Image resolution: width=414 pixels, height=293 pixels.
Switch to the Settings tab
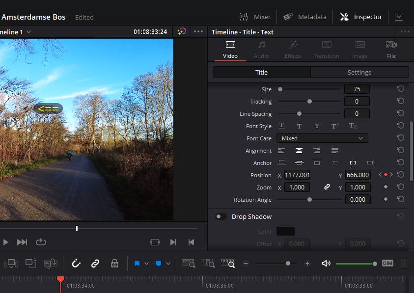(359, 72)
